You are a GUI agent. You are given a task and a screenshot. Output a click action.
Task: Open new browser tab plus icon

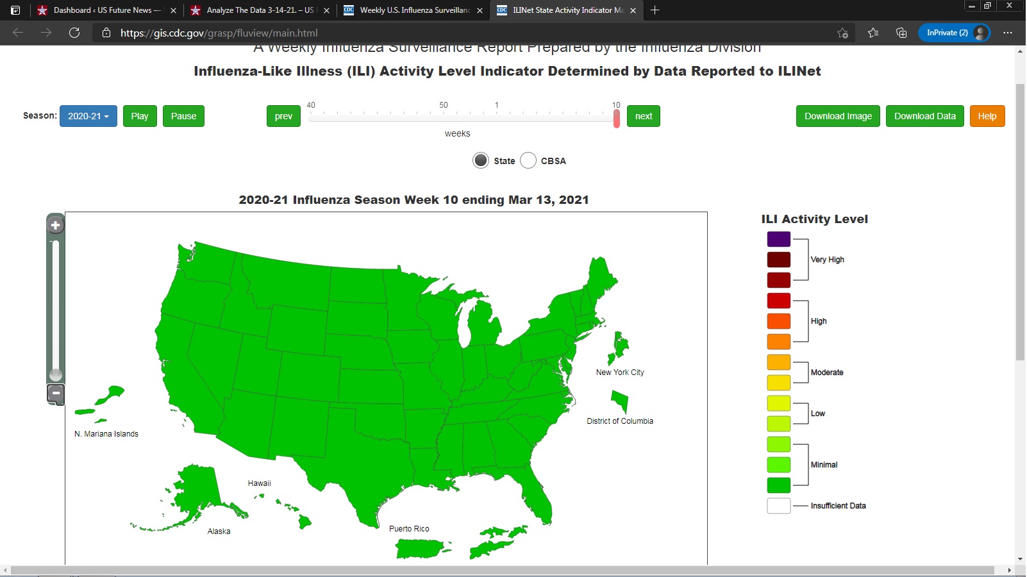tap(655, 10)
